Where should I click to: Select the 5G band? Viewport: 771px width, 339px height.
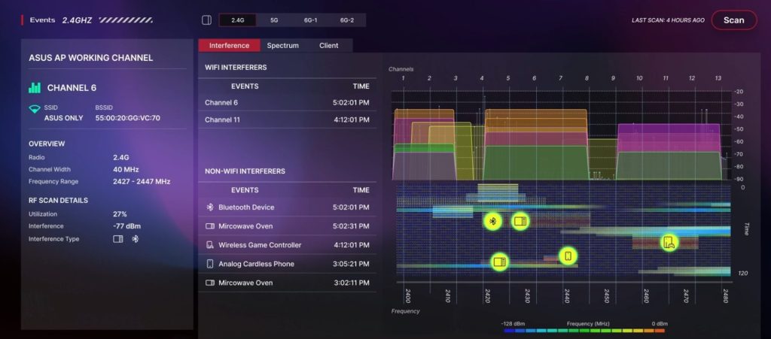(x=273, y=20)
